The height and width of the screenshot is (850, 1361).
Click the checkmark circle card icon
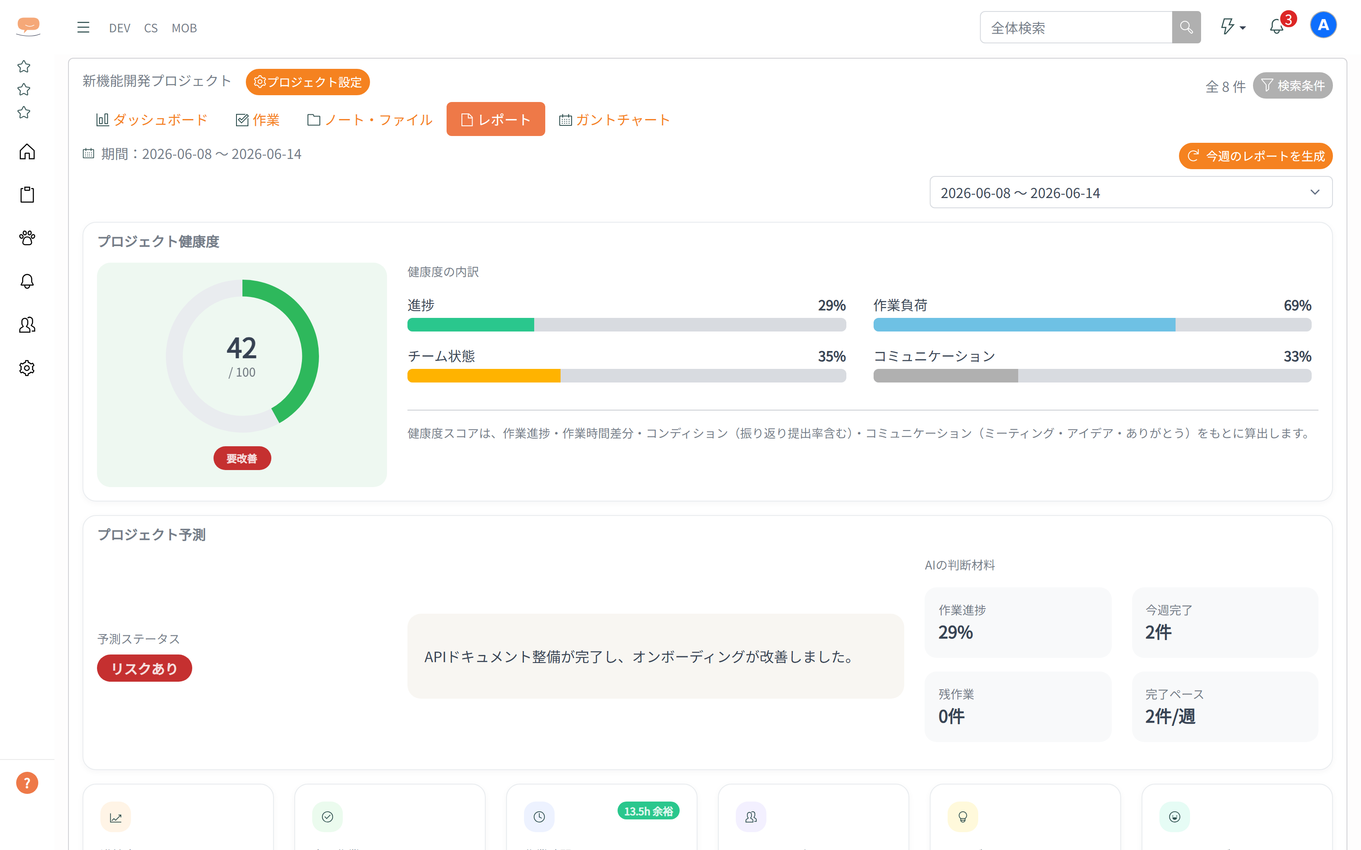pyautogui.click(x=327, y=817)
